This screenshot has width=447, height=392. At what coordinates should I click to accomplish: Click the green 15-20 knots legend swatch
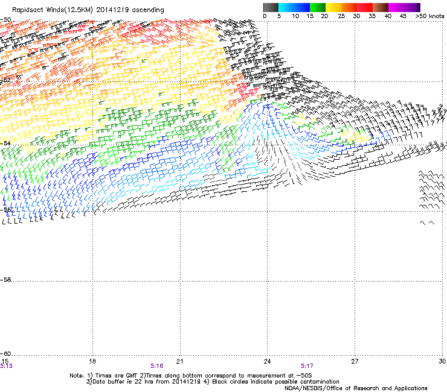(318, 7)
